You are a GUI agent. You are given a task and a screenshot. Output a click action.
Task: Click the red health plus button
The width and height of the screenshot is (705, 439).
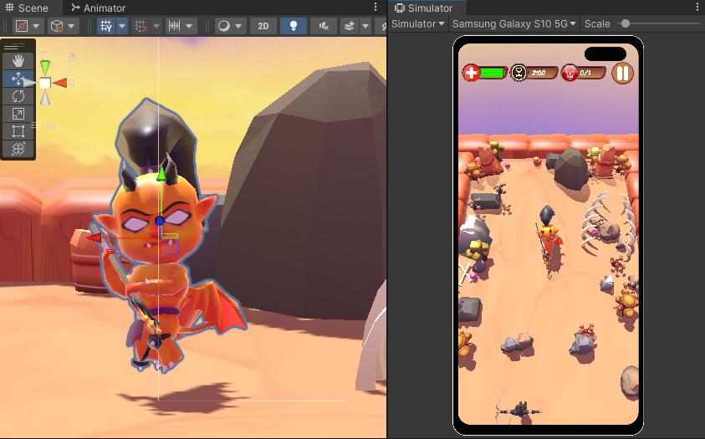click(x=471, y=73)
